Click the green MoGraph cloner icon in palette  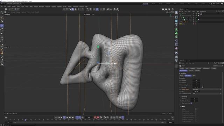coord(176,33)
